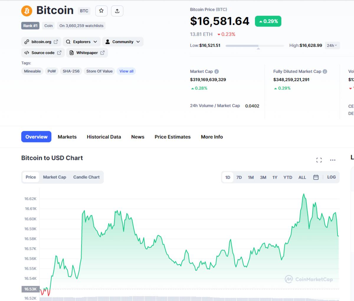The image size is (354, 301).
Task: Set chart range to 1D
Action: coord(228,177)
